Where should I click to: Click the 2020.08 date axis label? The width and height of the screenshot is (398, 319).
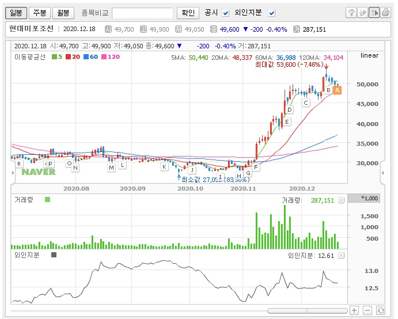[77, 188]
